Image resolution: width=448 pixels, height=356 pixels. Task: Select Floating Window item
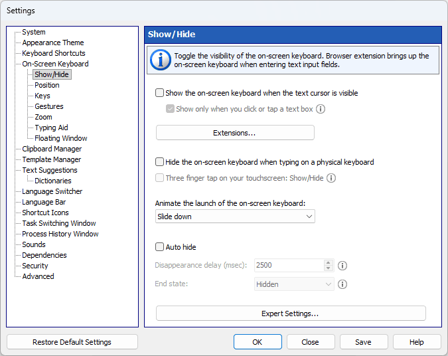pyautogui.click(x=61, y=138)
